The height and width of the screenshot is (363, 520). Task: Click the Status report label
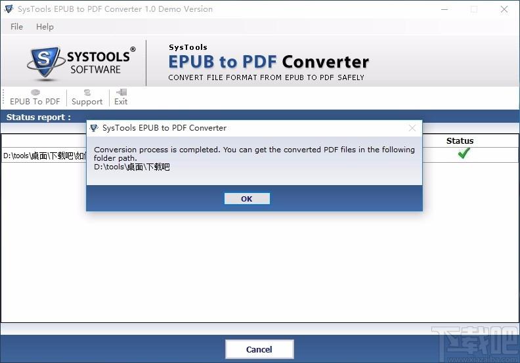click(39, 117)
